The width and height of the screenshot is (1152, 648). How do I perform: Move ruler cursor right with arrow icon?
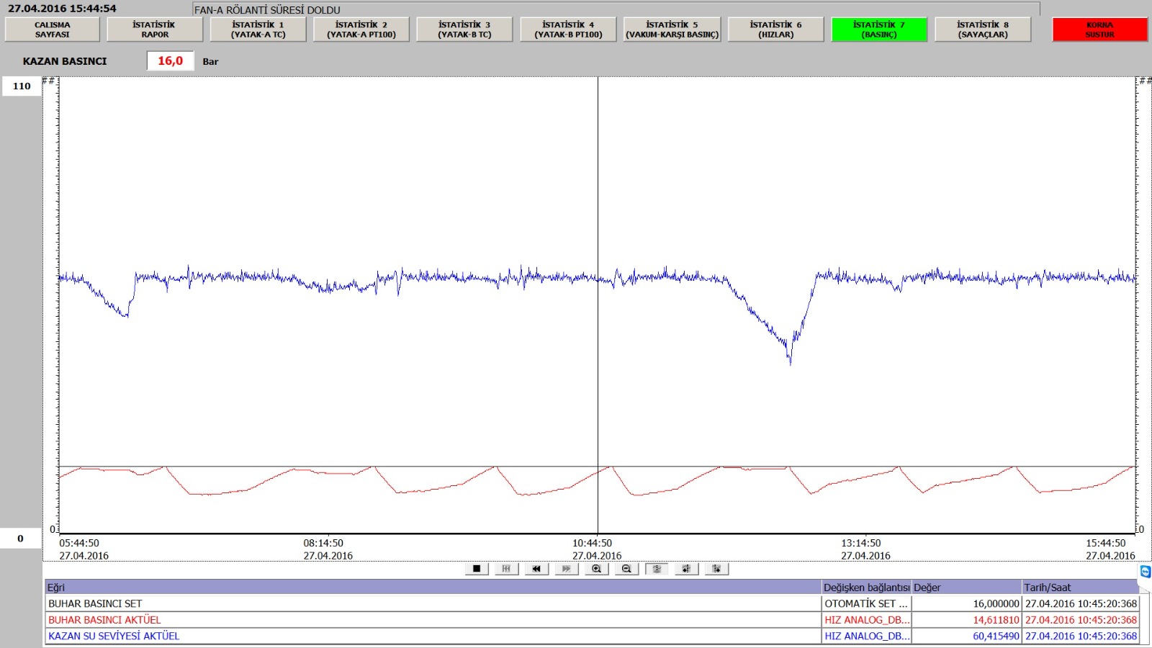[x=716, y=569]
